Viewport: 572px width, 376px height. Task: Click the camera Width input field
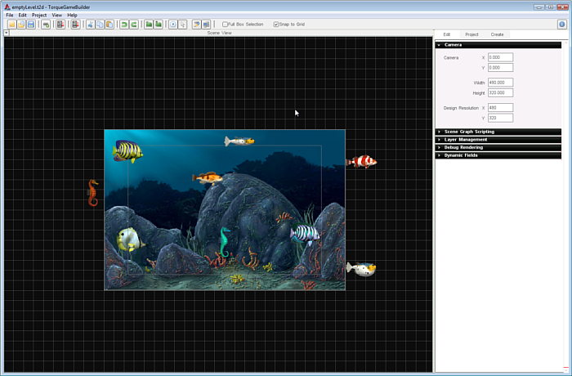(x=500, y=83)
